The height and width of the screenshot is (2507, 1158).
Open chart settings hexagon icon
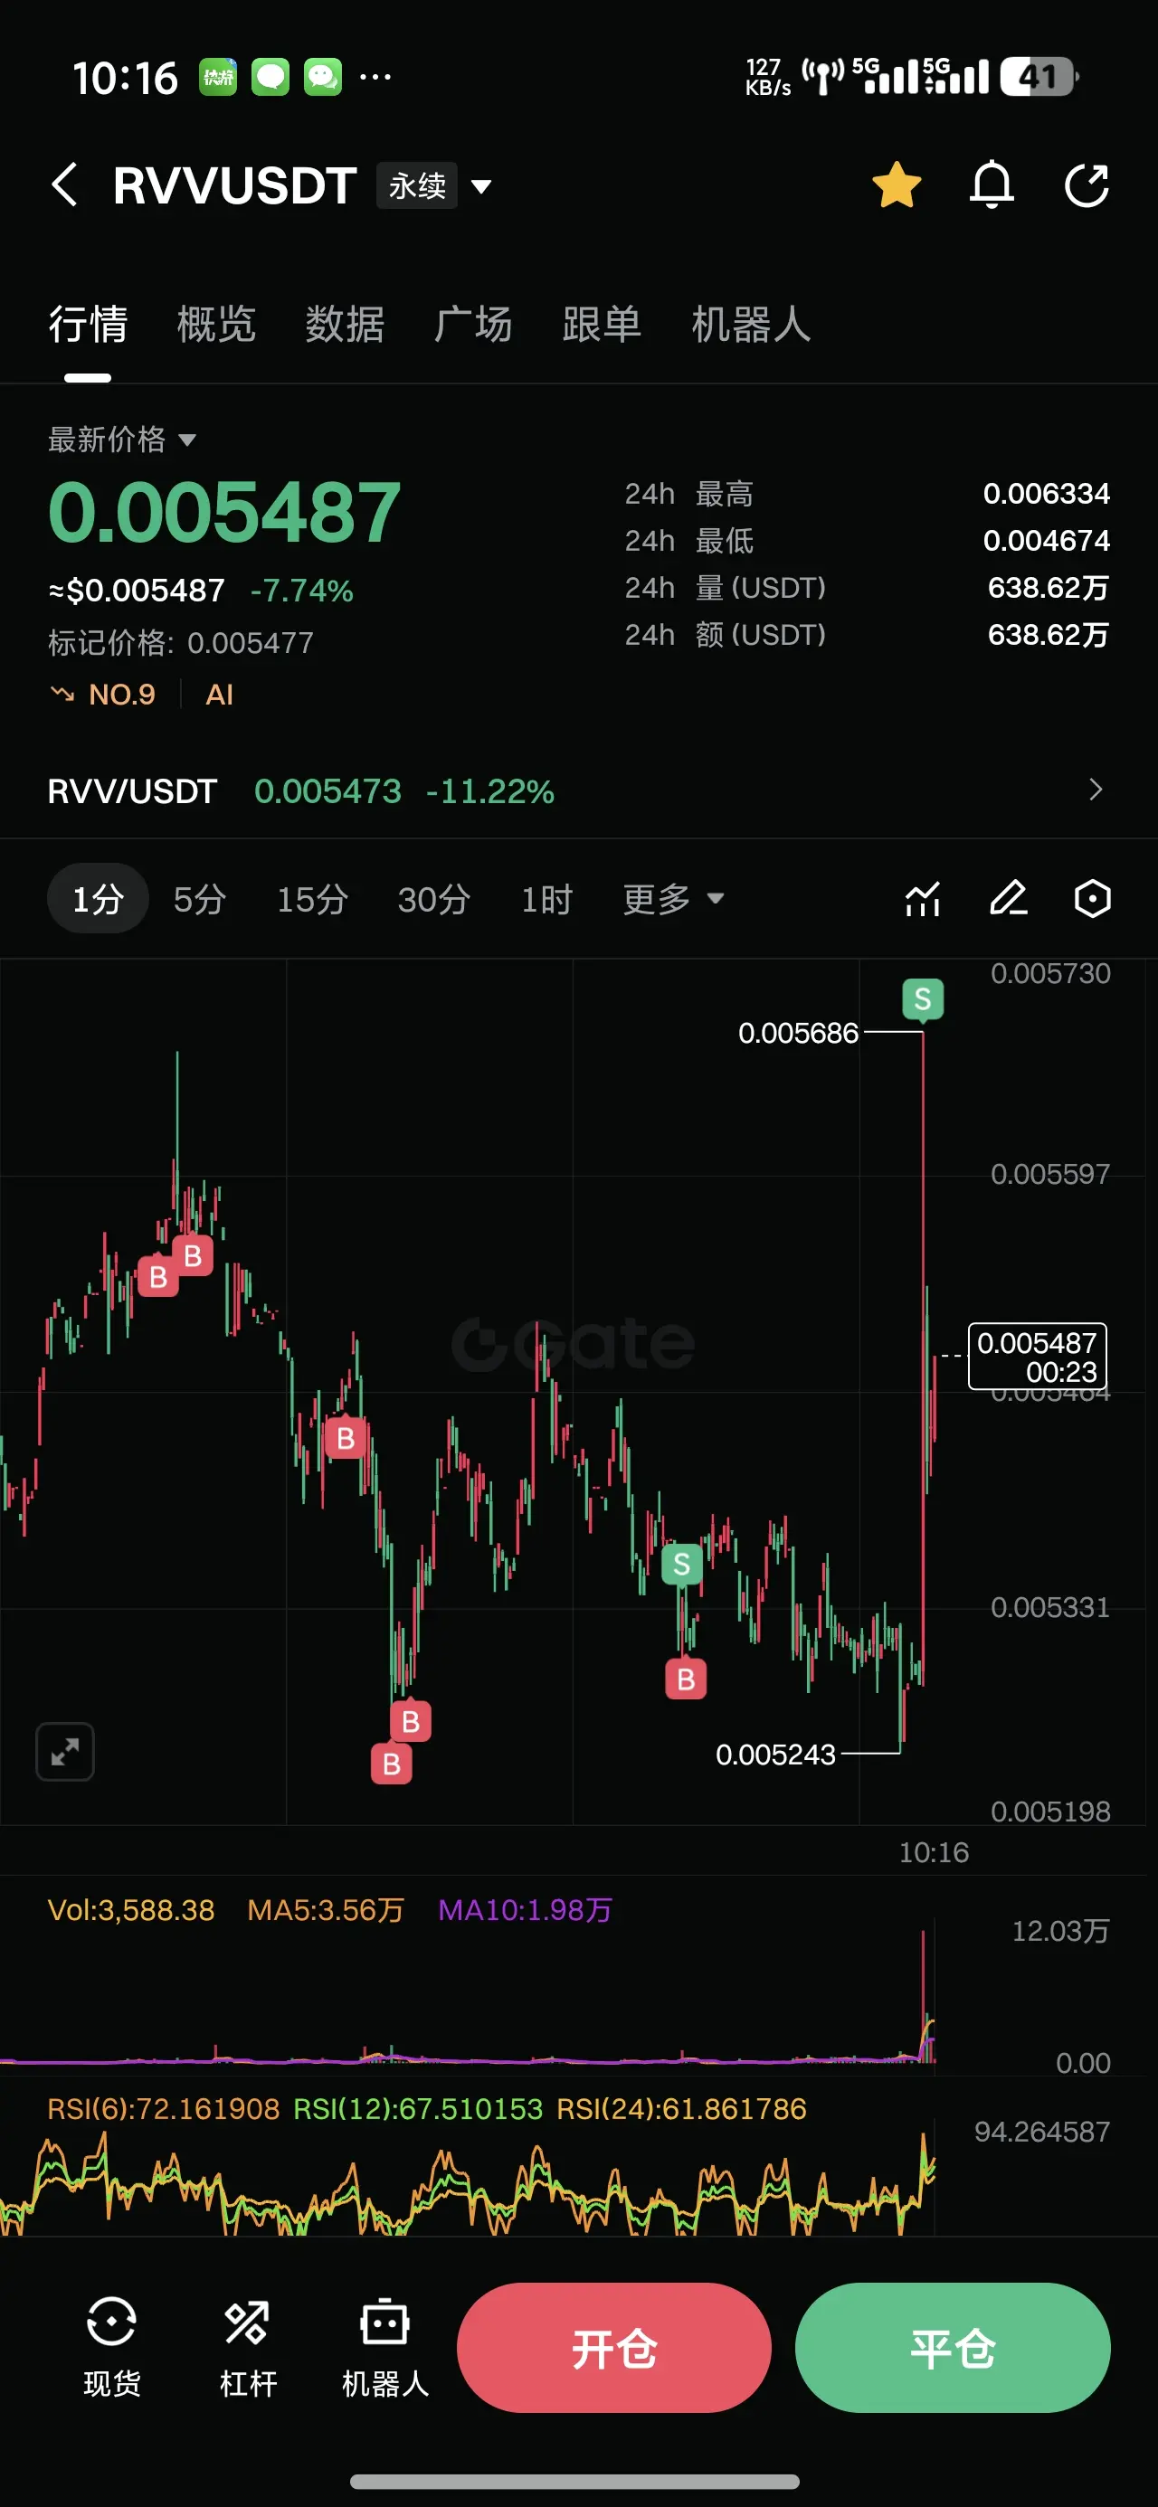pyautogui.click(x=1093, y=898)
